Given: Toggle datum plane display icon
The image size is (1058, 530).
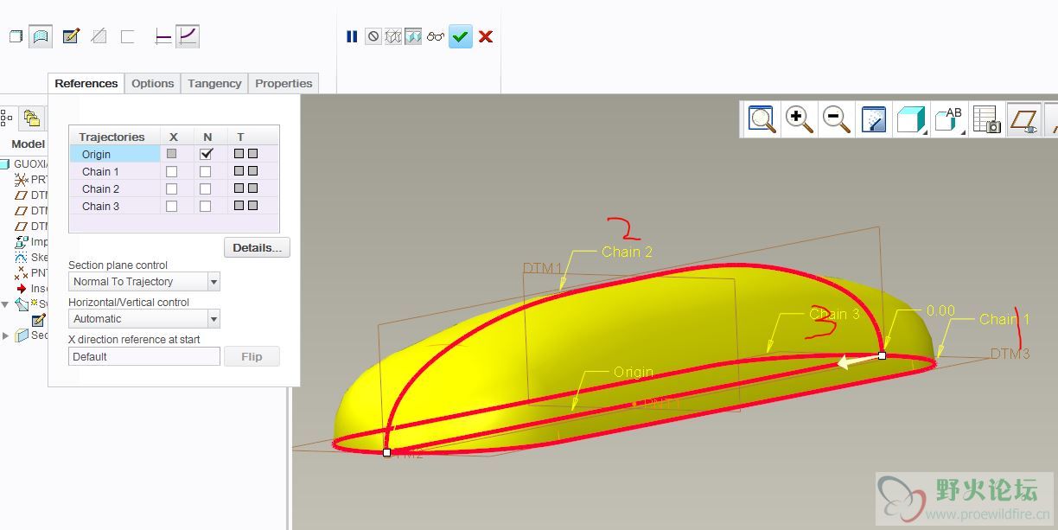Looking at the screenshot, I should (x=1024, y=119).
